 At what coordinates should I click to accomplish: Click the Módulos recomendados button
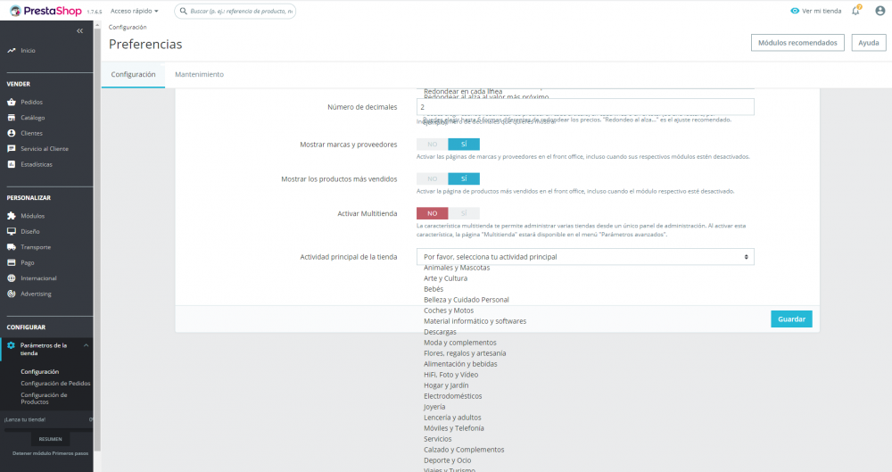click(x=797, y=43)
